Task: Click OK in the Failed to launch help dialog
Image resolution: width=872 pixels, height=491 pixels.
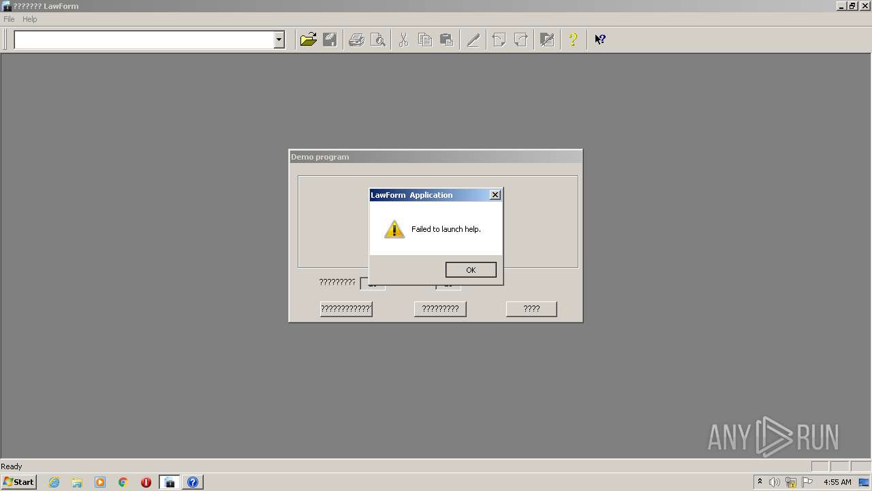Action: [x=471, y=270]
